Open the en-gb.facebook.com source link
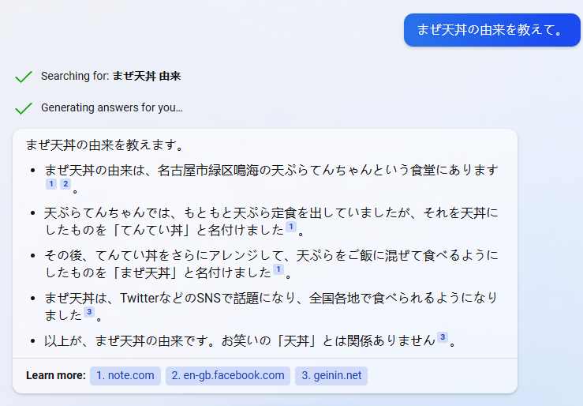Image resolution: width=583 pixels, height=406 pixels. [x=227, y=375]
